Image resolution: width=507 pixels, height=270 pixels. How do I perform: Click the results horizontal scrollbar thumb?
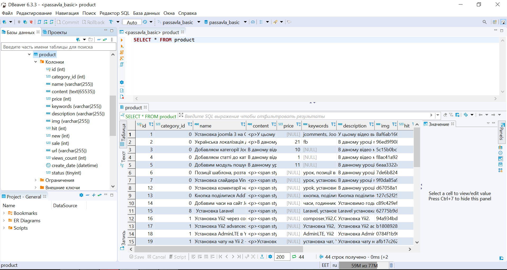coord(219,249)
